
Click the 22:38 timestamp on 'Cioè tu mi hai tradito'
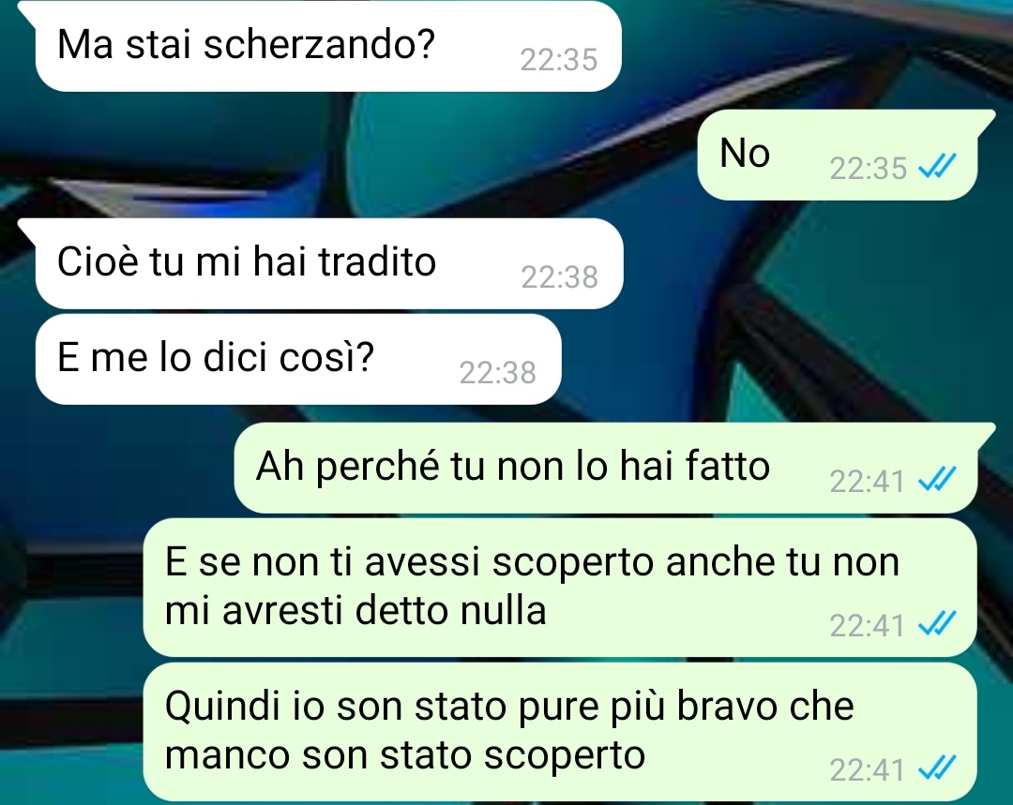(x=559, y=277)
